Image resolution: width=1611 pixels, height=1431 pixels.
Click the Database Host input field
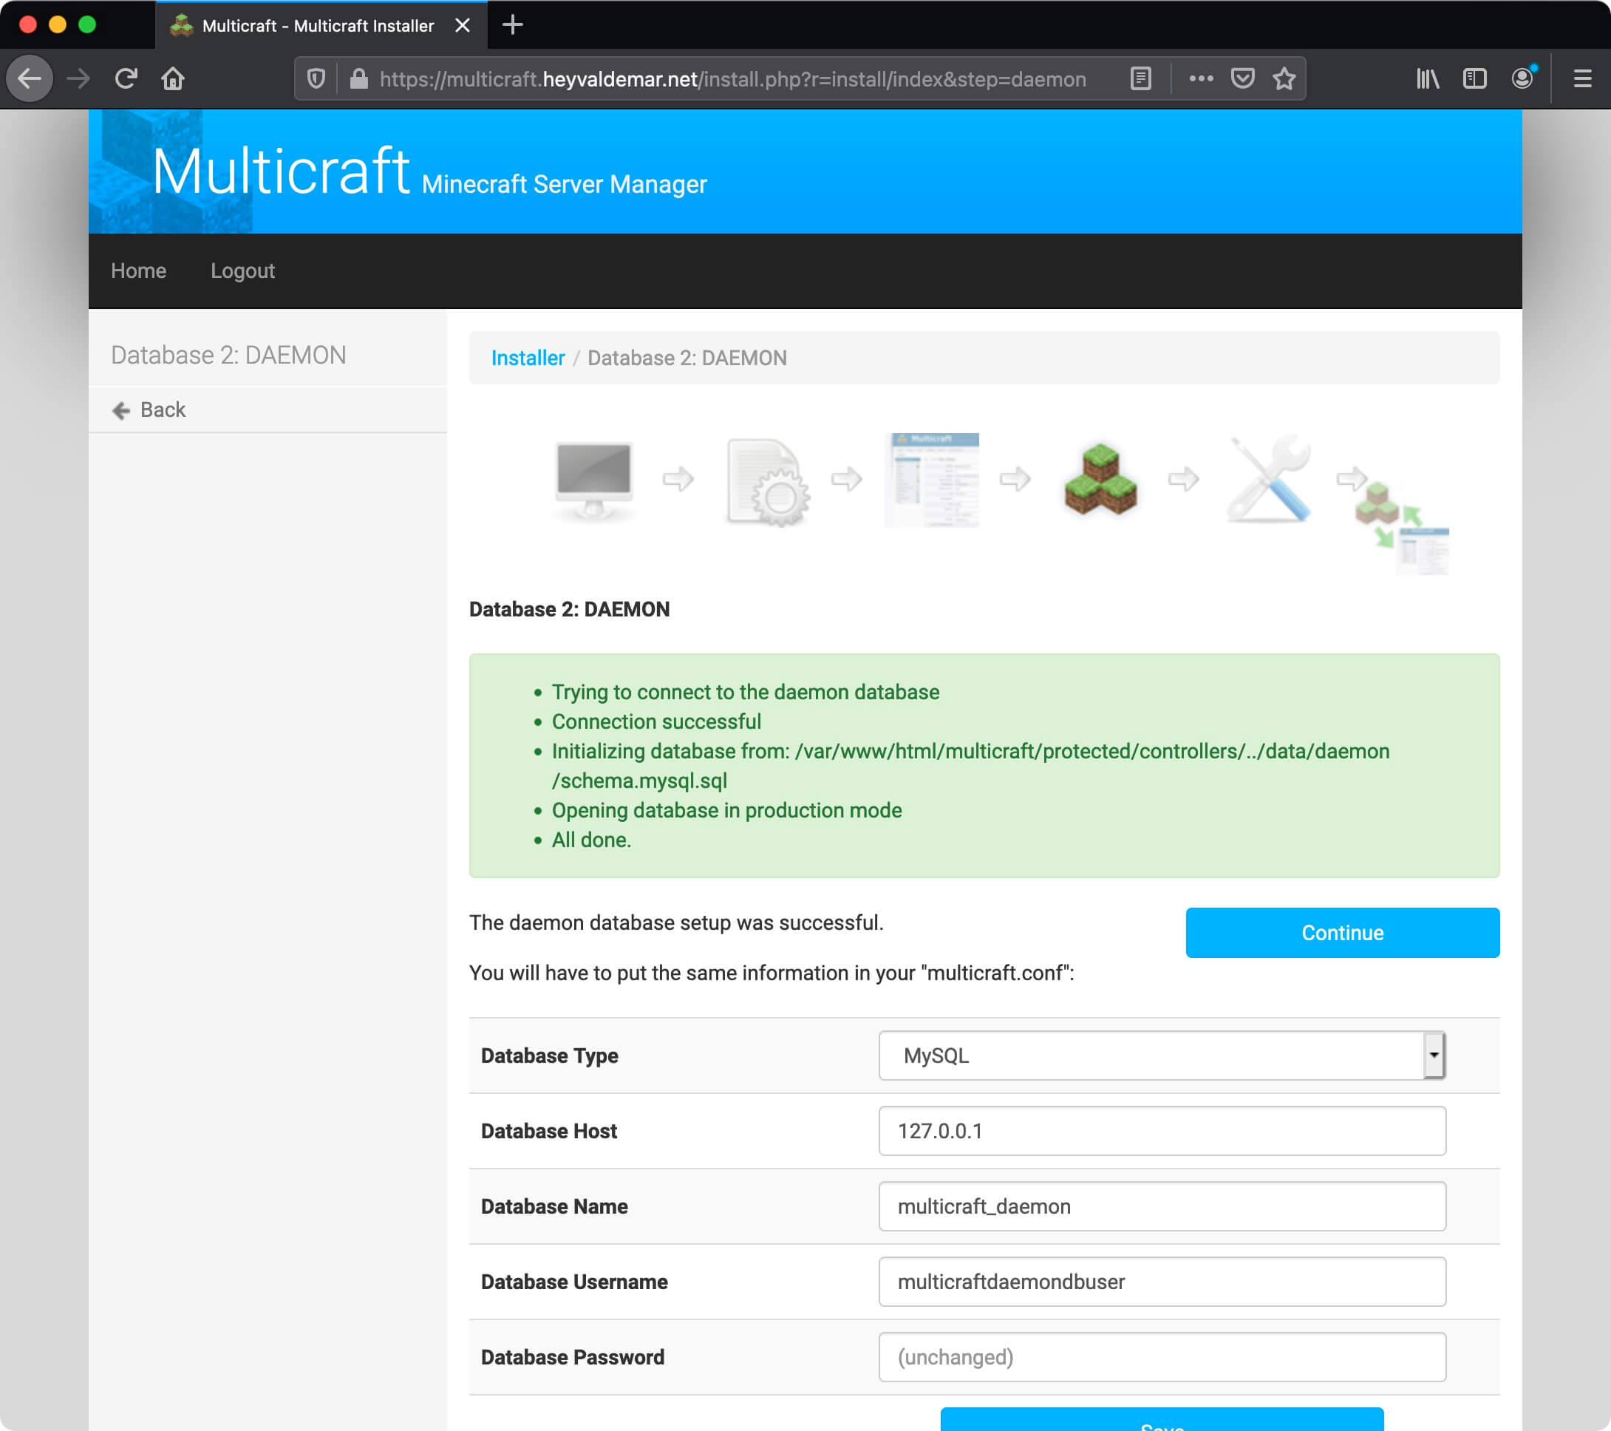click(x=1161, y=1130)
